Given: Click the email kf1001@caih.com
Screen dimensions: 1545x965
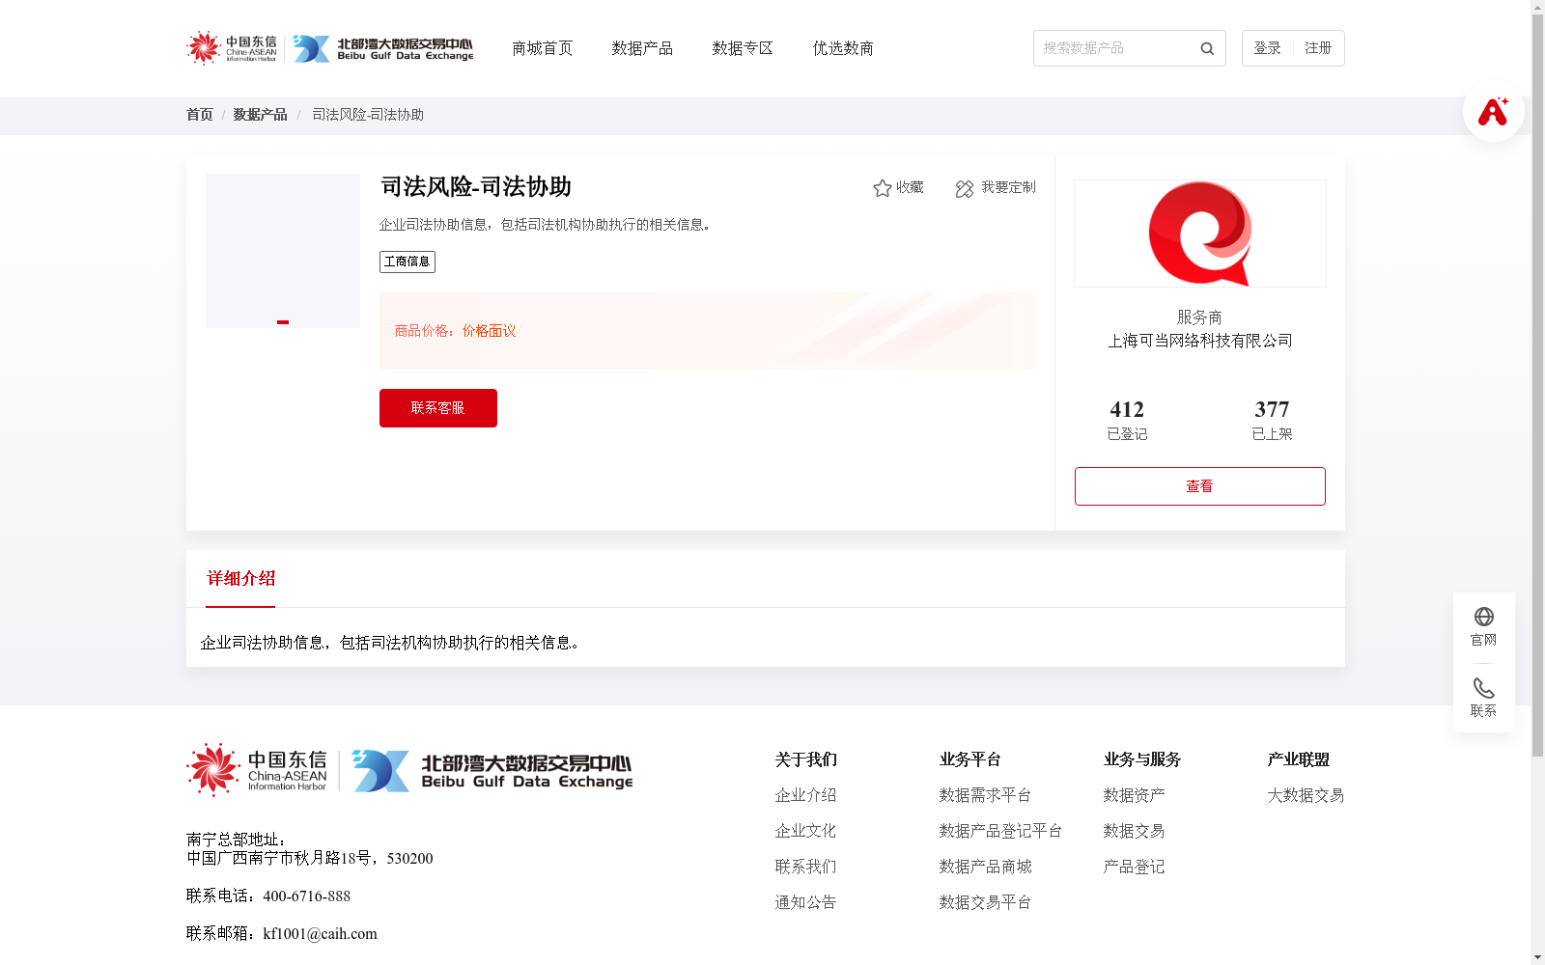Looking at the screenshot, I should (320, 934).
